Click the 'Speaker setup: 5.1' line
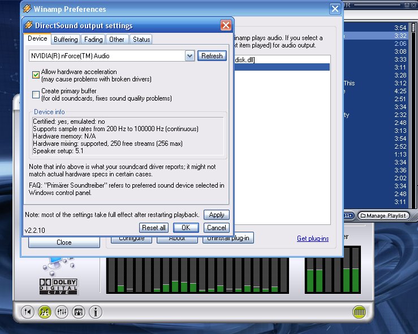 point(58,151)
